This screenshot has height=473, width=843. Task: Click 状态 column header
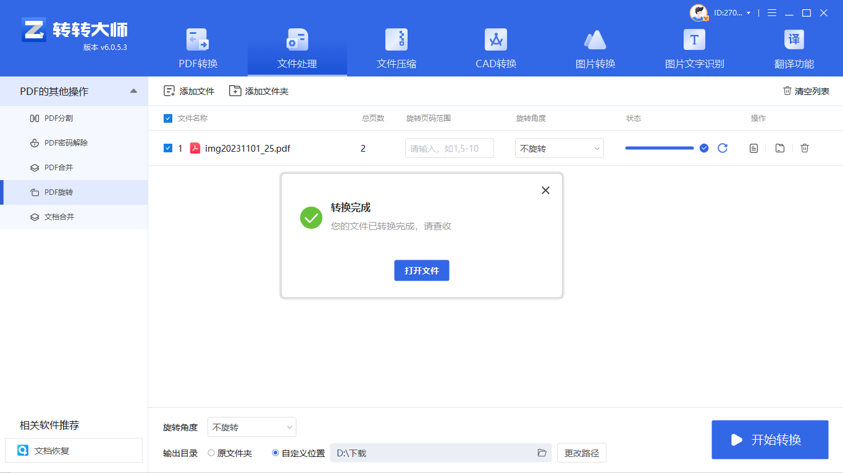pos(634,118)
